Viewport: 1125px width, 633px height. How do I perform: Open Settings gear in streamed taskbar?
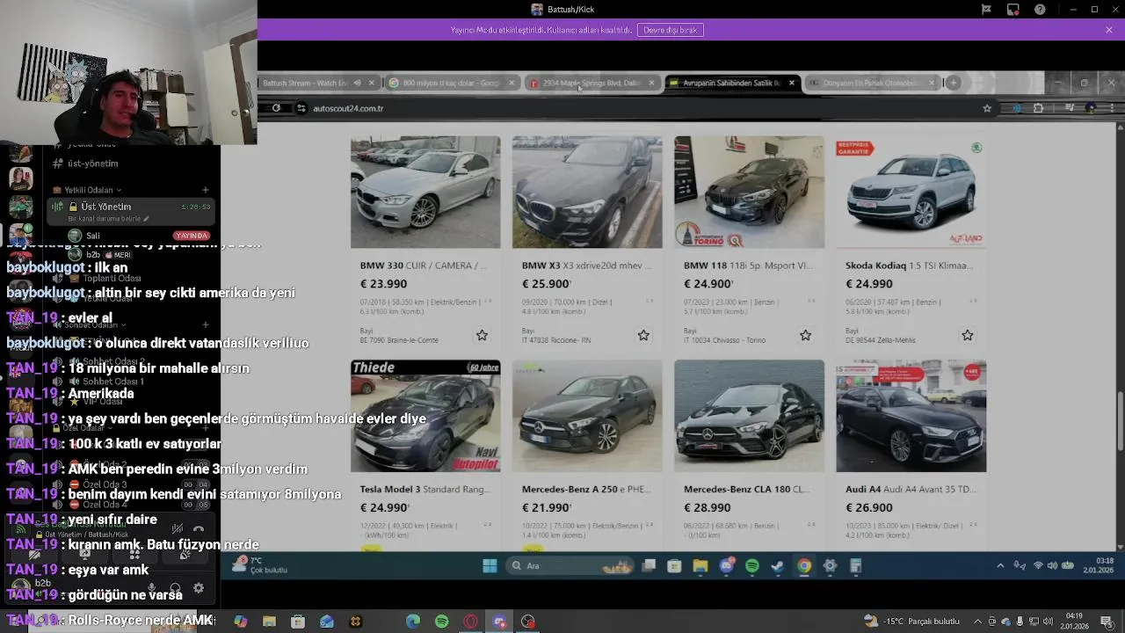tap(830, 566)
